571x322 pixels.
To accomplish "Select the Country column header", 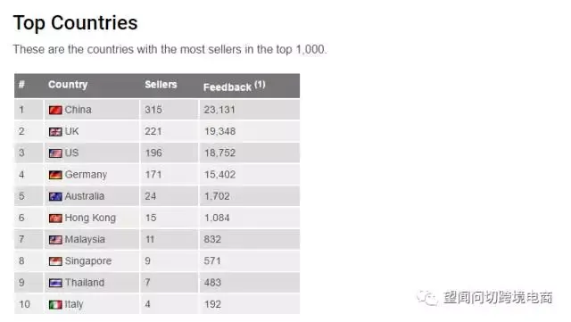I will (68, 85).
